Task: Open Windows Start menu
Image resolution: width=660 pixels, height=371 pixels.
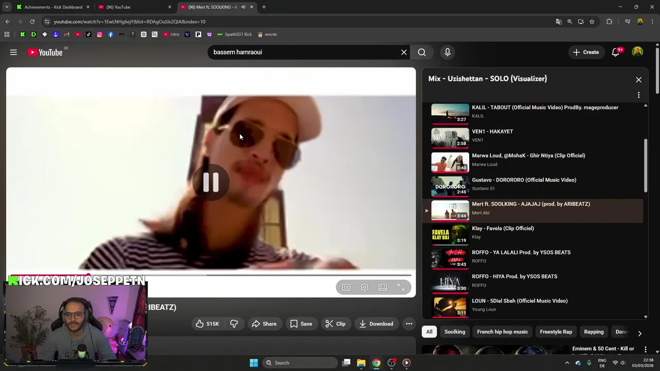Action: (x=254, y=363)
